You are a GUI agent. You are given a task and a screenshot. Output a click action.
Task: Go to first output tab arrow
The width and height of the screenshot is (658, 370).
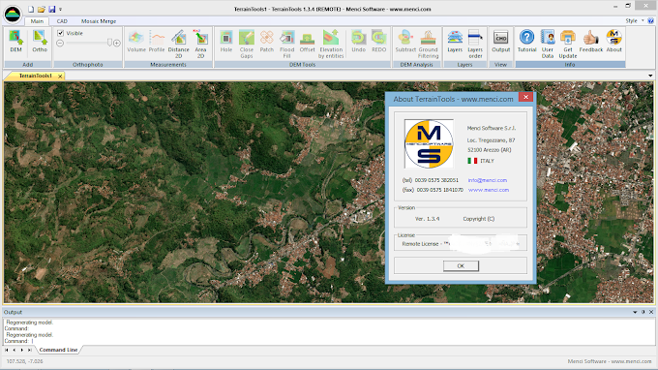[7, 350]
